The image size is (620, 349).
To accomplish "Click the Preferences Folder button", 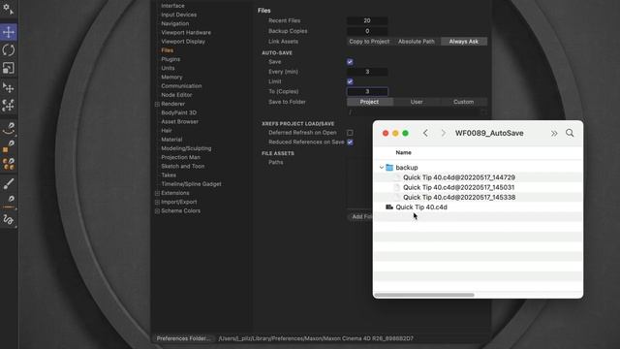I will click(x=183, y=338).
